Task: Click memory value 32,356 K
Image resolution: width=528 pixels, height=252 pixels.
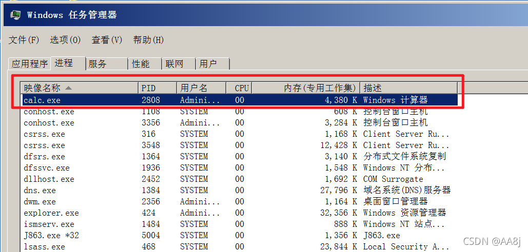Action: pyautogui.click(x=339, y=213)
